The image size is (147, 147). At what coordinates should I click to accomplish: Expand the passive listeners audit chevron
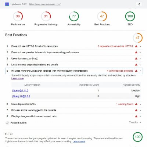140,53
